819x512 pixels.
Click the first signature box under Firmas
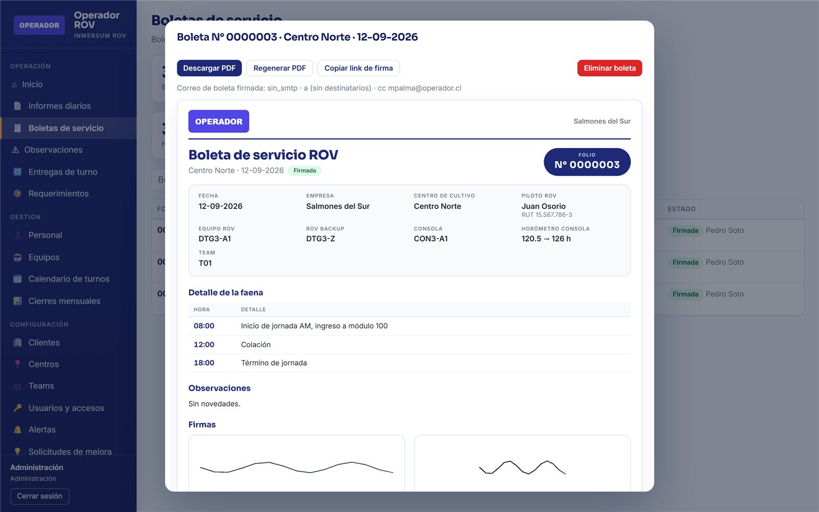(x=296, y=463)
